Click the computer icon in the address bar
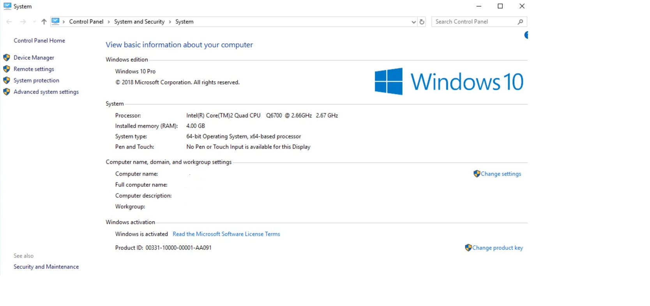650x306 pixels. coord(56,21)
